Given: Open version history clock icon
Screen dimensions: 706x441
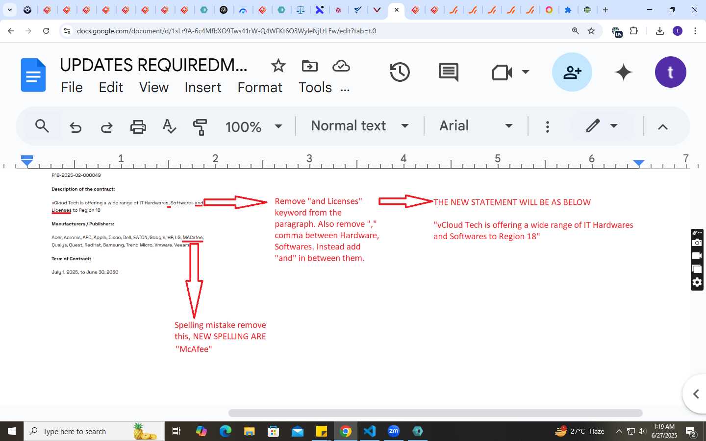Looking at the screenshot, I should point(400,72).
